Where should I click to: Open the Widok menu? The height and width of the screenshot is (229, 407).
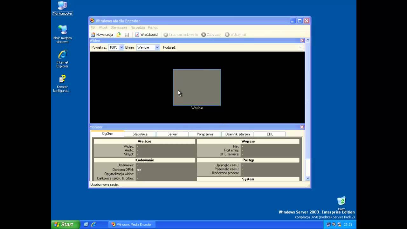click(x=103, y=28)
